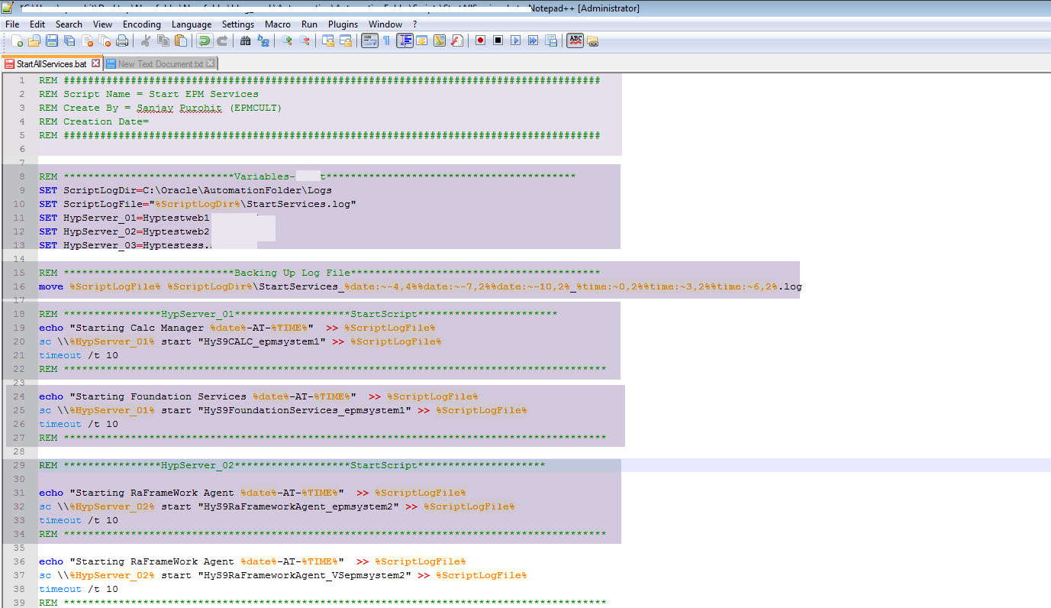Open the Print toolbar icon
Image resolution: width=1051 pixels, height=608 pixels.
[x=122, y=40]
